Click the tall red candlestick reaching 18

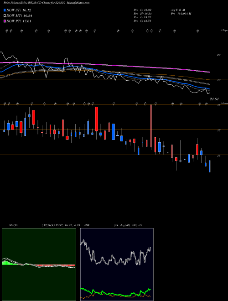151,126
